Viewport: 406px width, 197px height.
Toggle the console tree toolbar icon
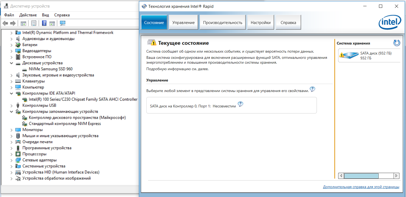24,23
